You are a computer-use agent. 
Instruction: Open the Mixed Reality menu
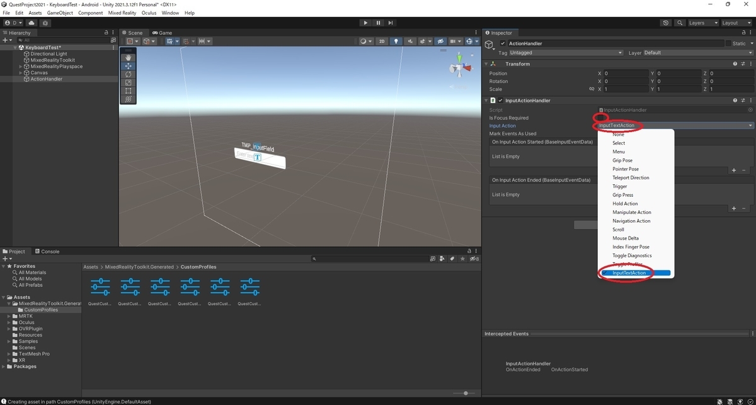click(x=123, y=13)
